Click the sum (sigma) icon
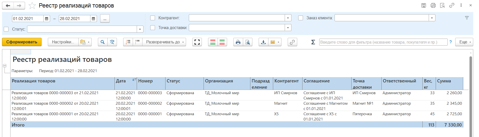The height and width of the screenshot is (137, 479). pos(313,42)
